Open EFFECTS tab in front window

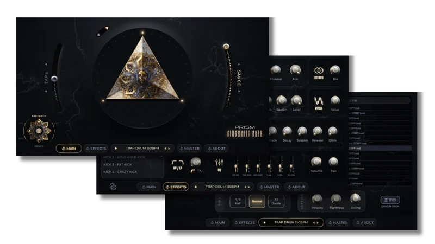pyautogui.click(x=96, y=149)
